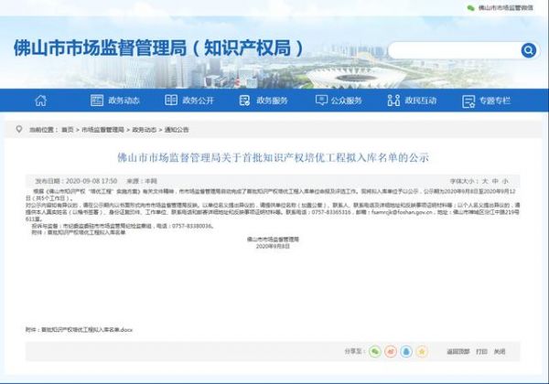Go to 市场监督管理局 in the breadcrumb
This screenshot has height=384, width=549.
[102, 130]
